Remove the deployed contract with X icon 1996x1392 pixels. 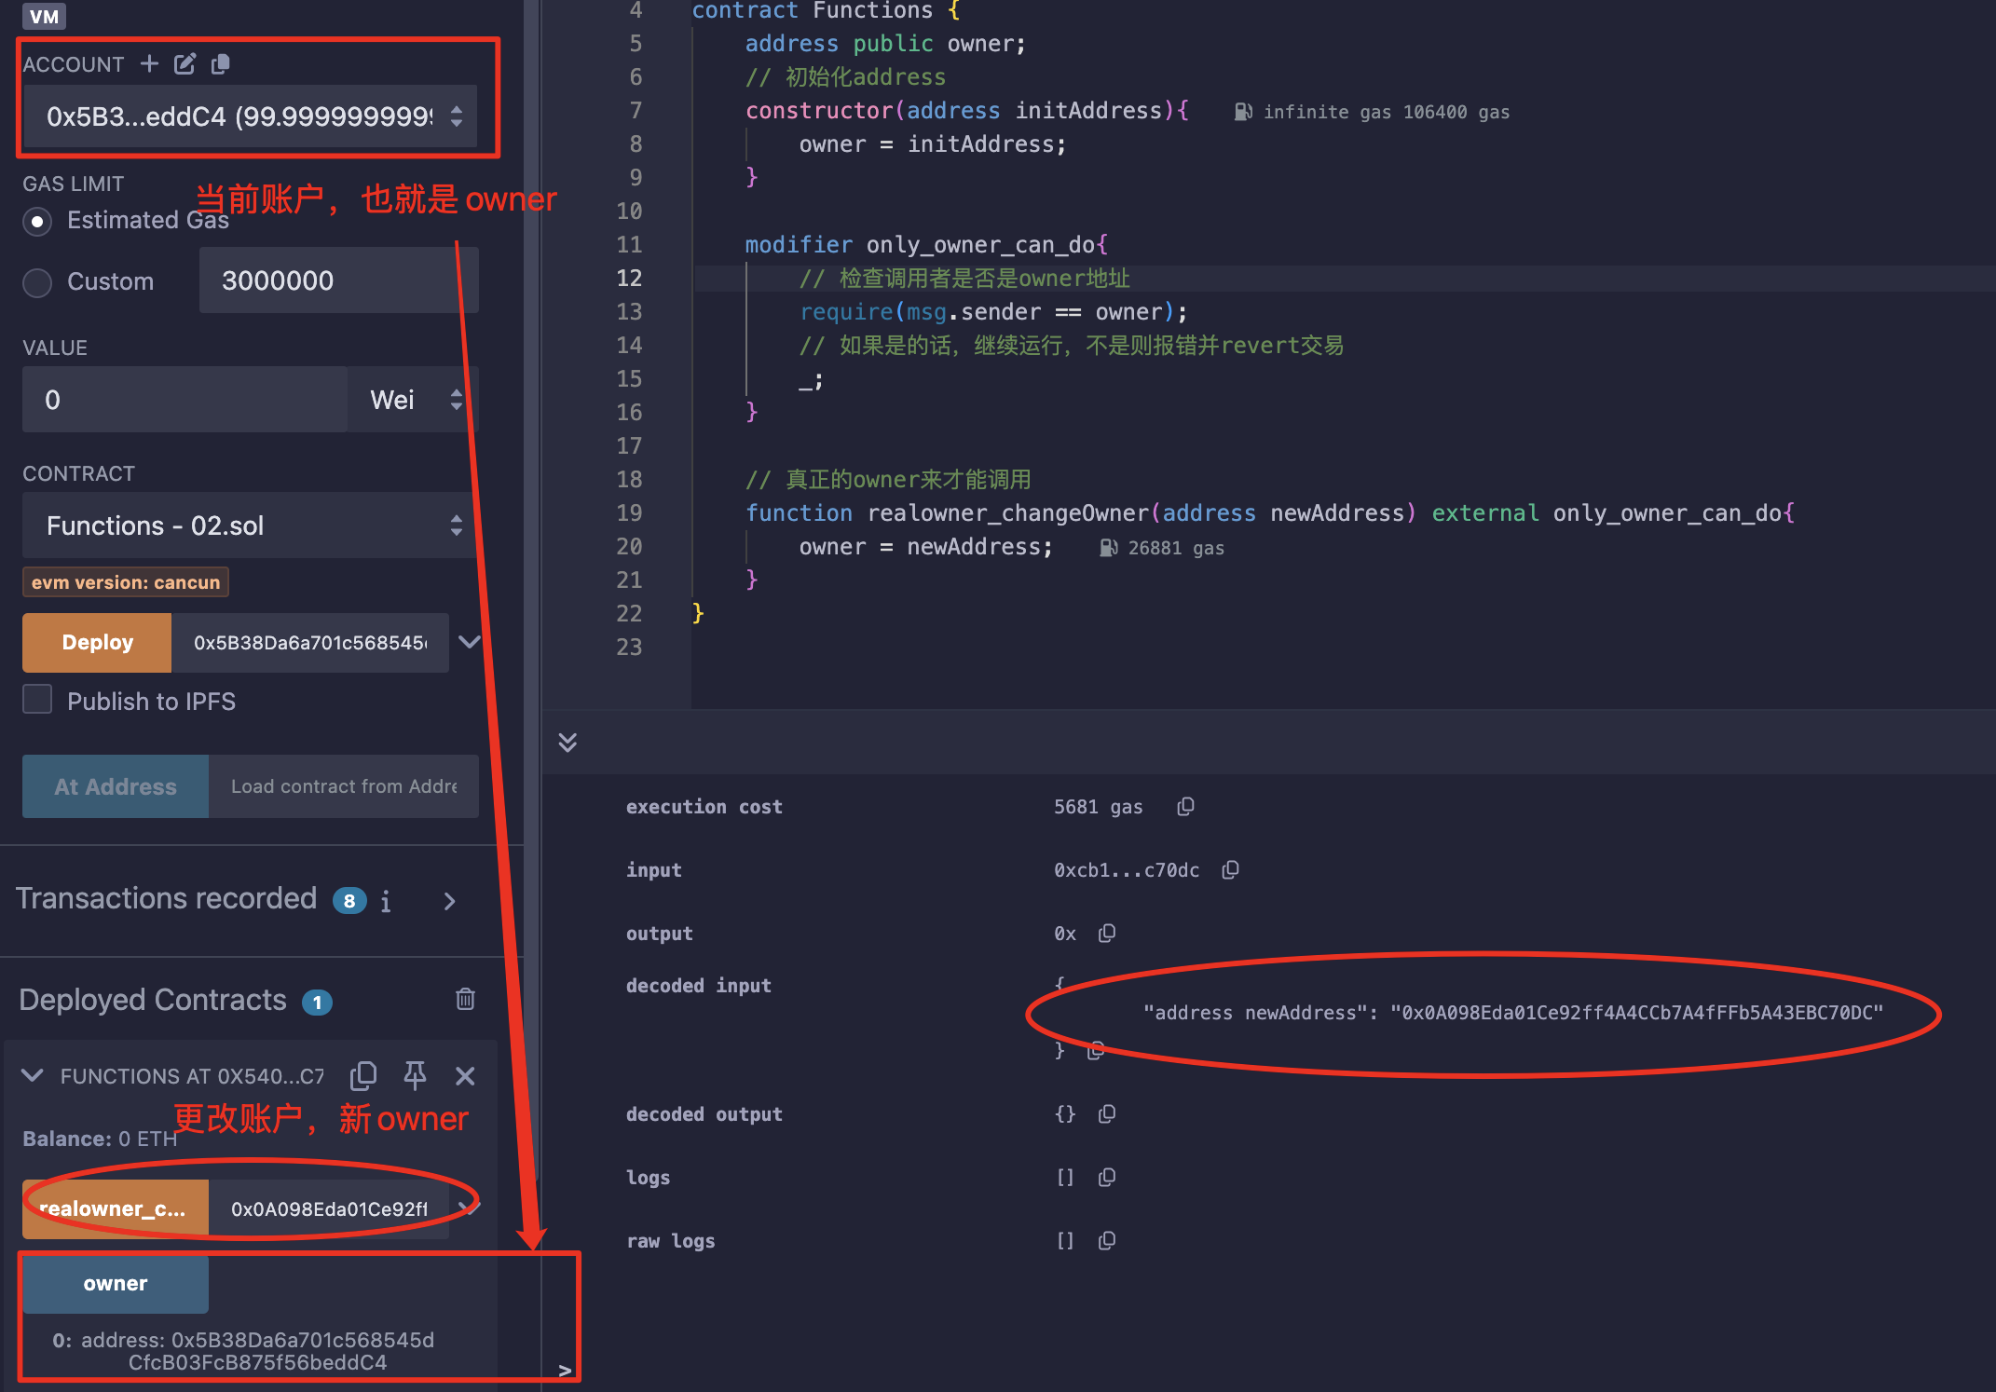point(465,1076)
